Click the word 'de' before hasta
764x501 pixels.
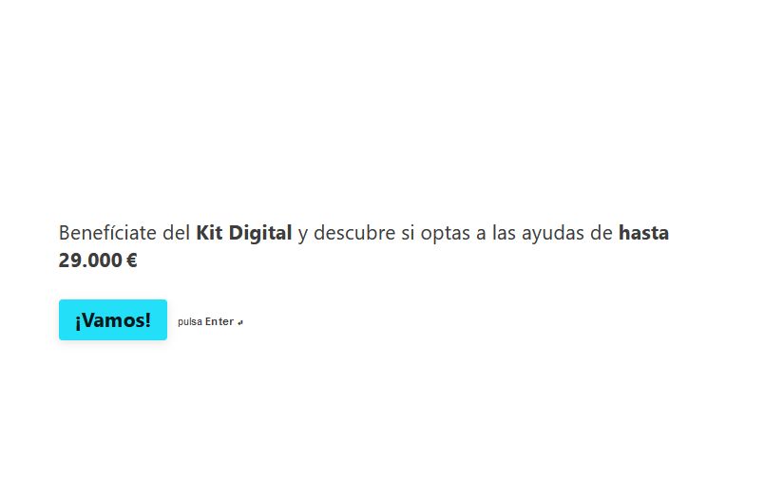(x=602, y=233)
